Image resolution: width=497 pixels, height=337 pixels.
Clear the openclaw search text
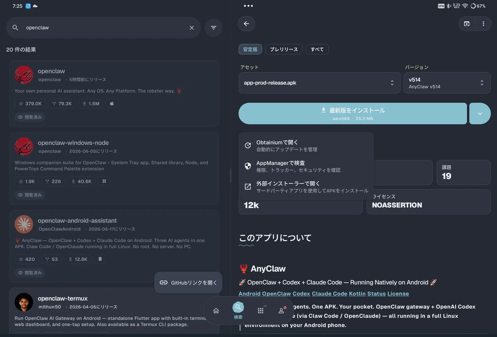click(192, 28)
